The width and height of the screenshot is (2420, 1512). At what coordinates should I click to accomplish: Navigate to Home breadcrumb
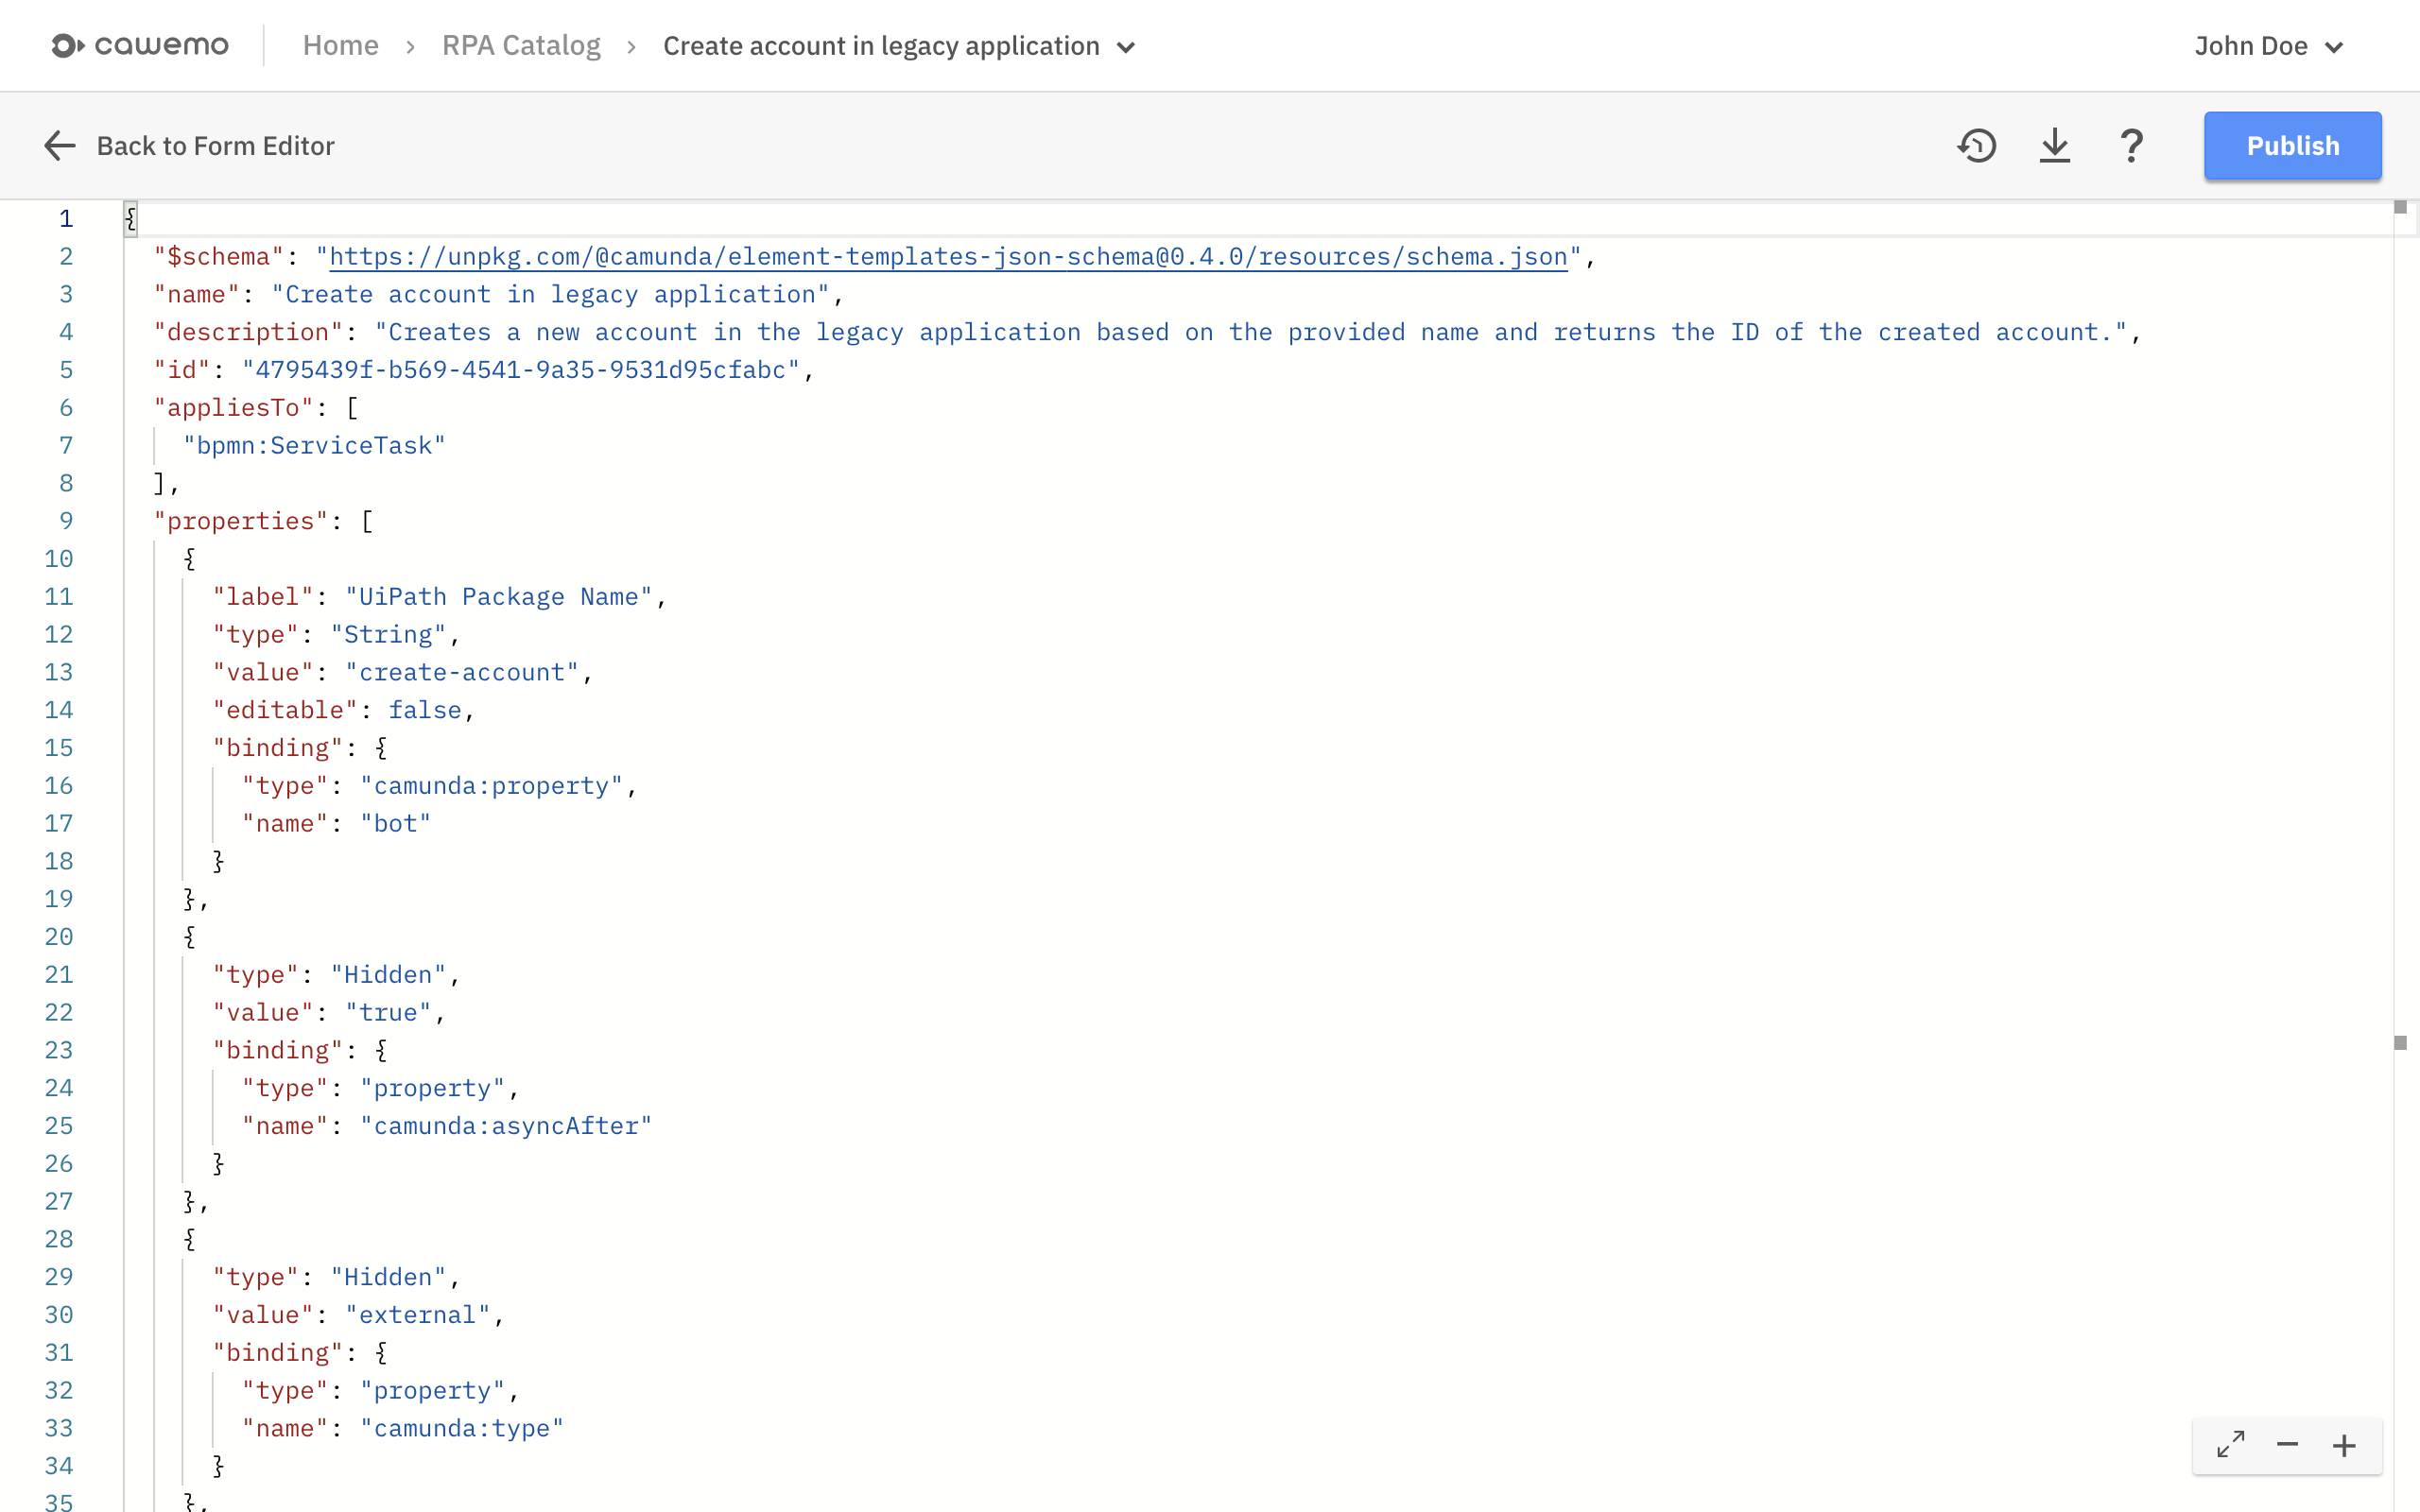pos(340,46)
